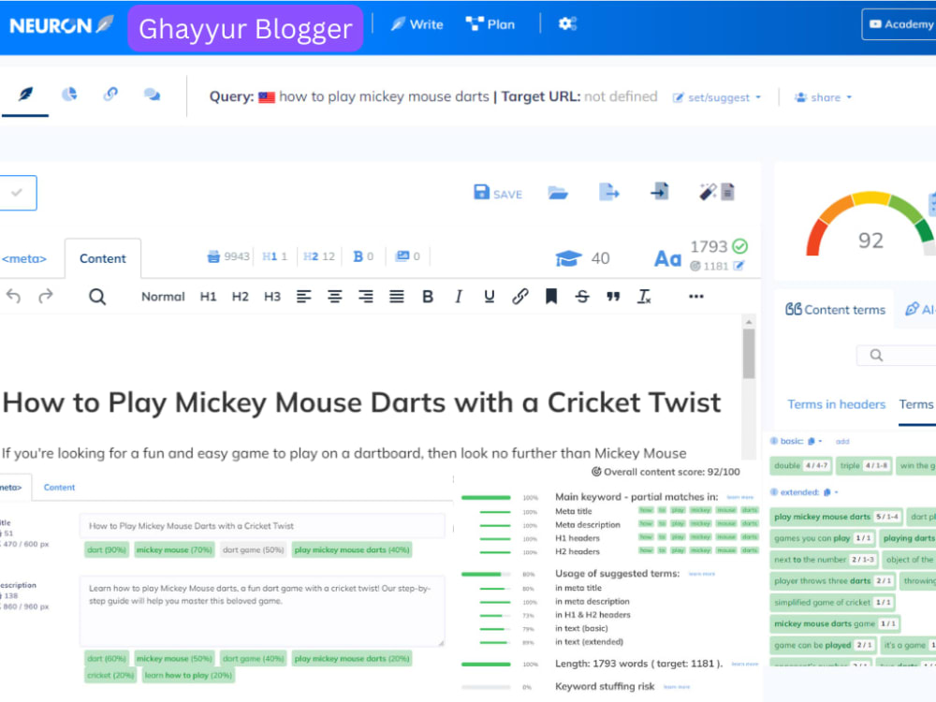This screenshot has height=702, width=936.
Task: Click the meta description text area
Action: 263,611
